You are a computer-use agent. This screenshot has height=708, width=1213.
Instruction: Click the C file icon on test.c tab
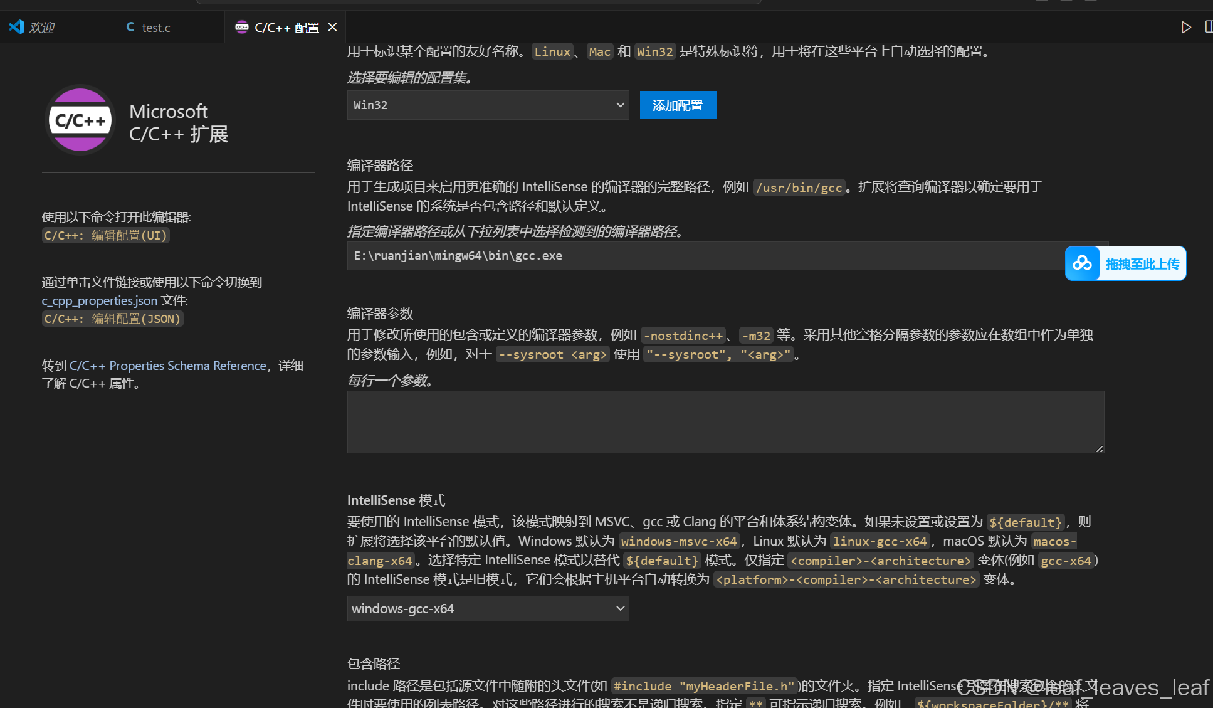pyautogui.click(x=130, y=27)
